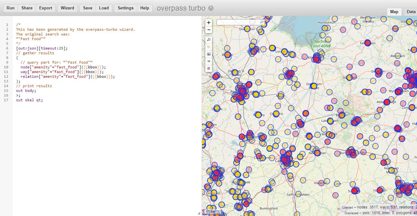Click the way["amenity"="fast_food"] query line
Screen dimensions: 417x216
pos(62,72)
